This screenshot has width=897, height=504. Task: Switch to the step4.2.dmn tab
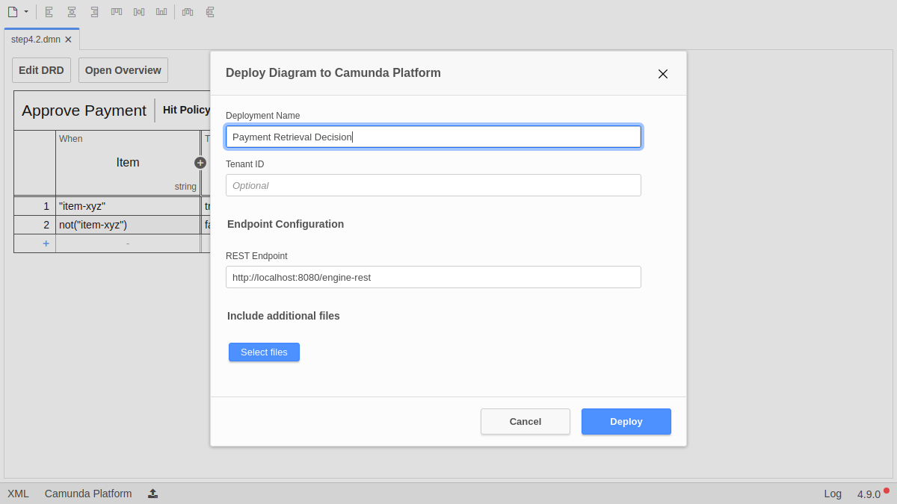pos(35,40)
